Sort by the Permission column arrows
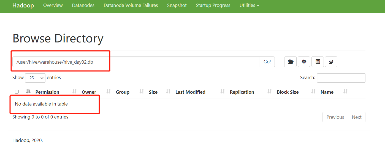 [74, 91]
